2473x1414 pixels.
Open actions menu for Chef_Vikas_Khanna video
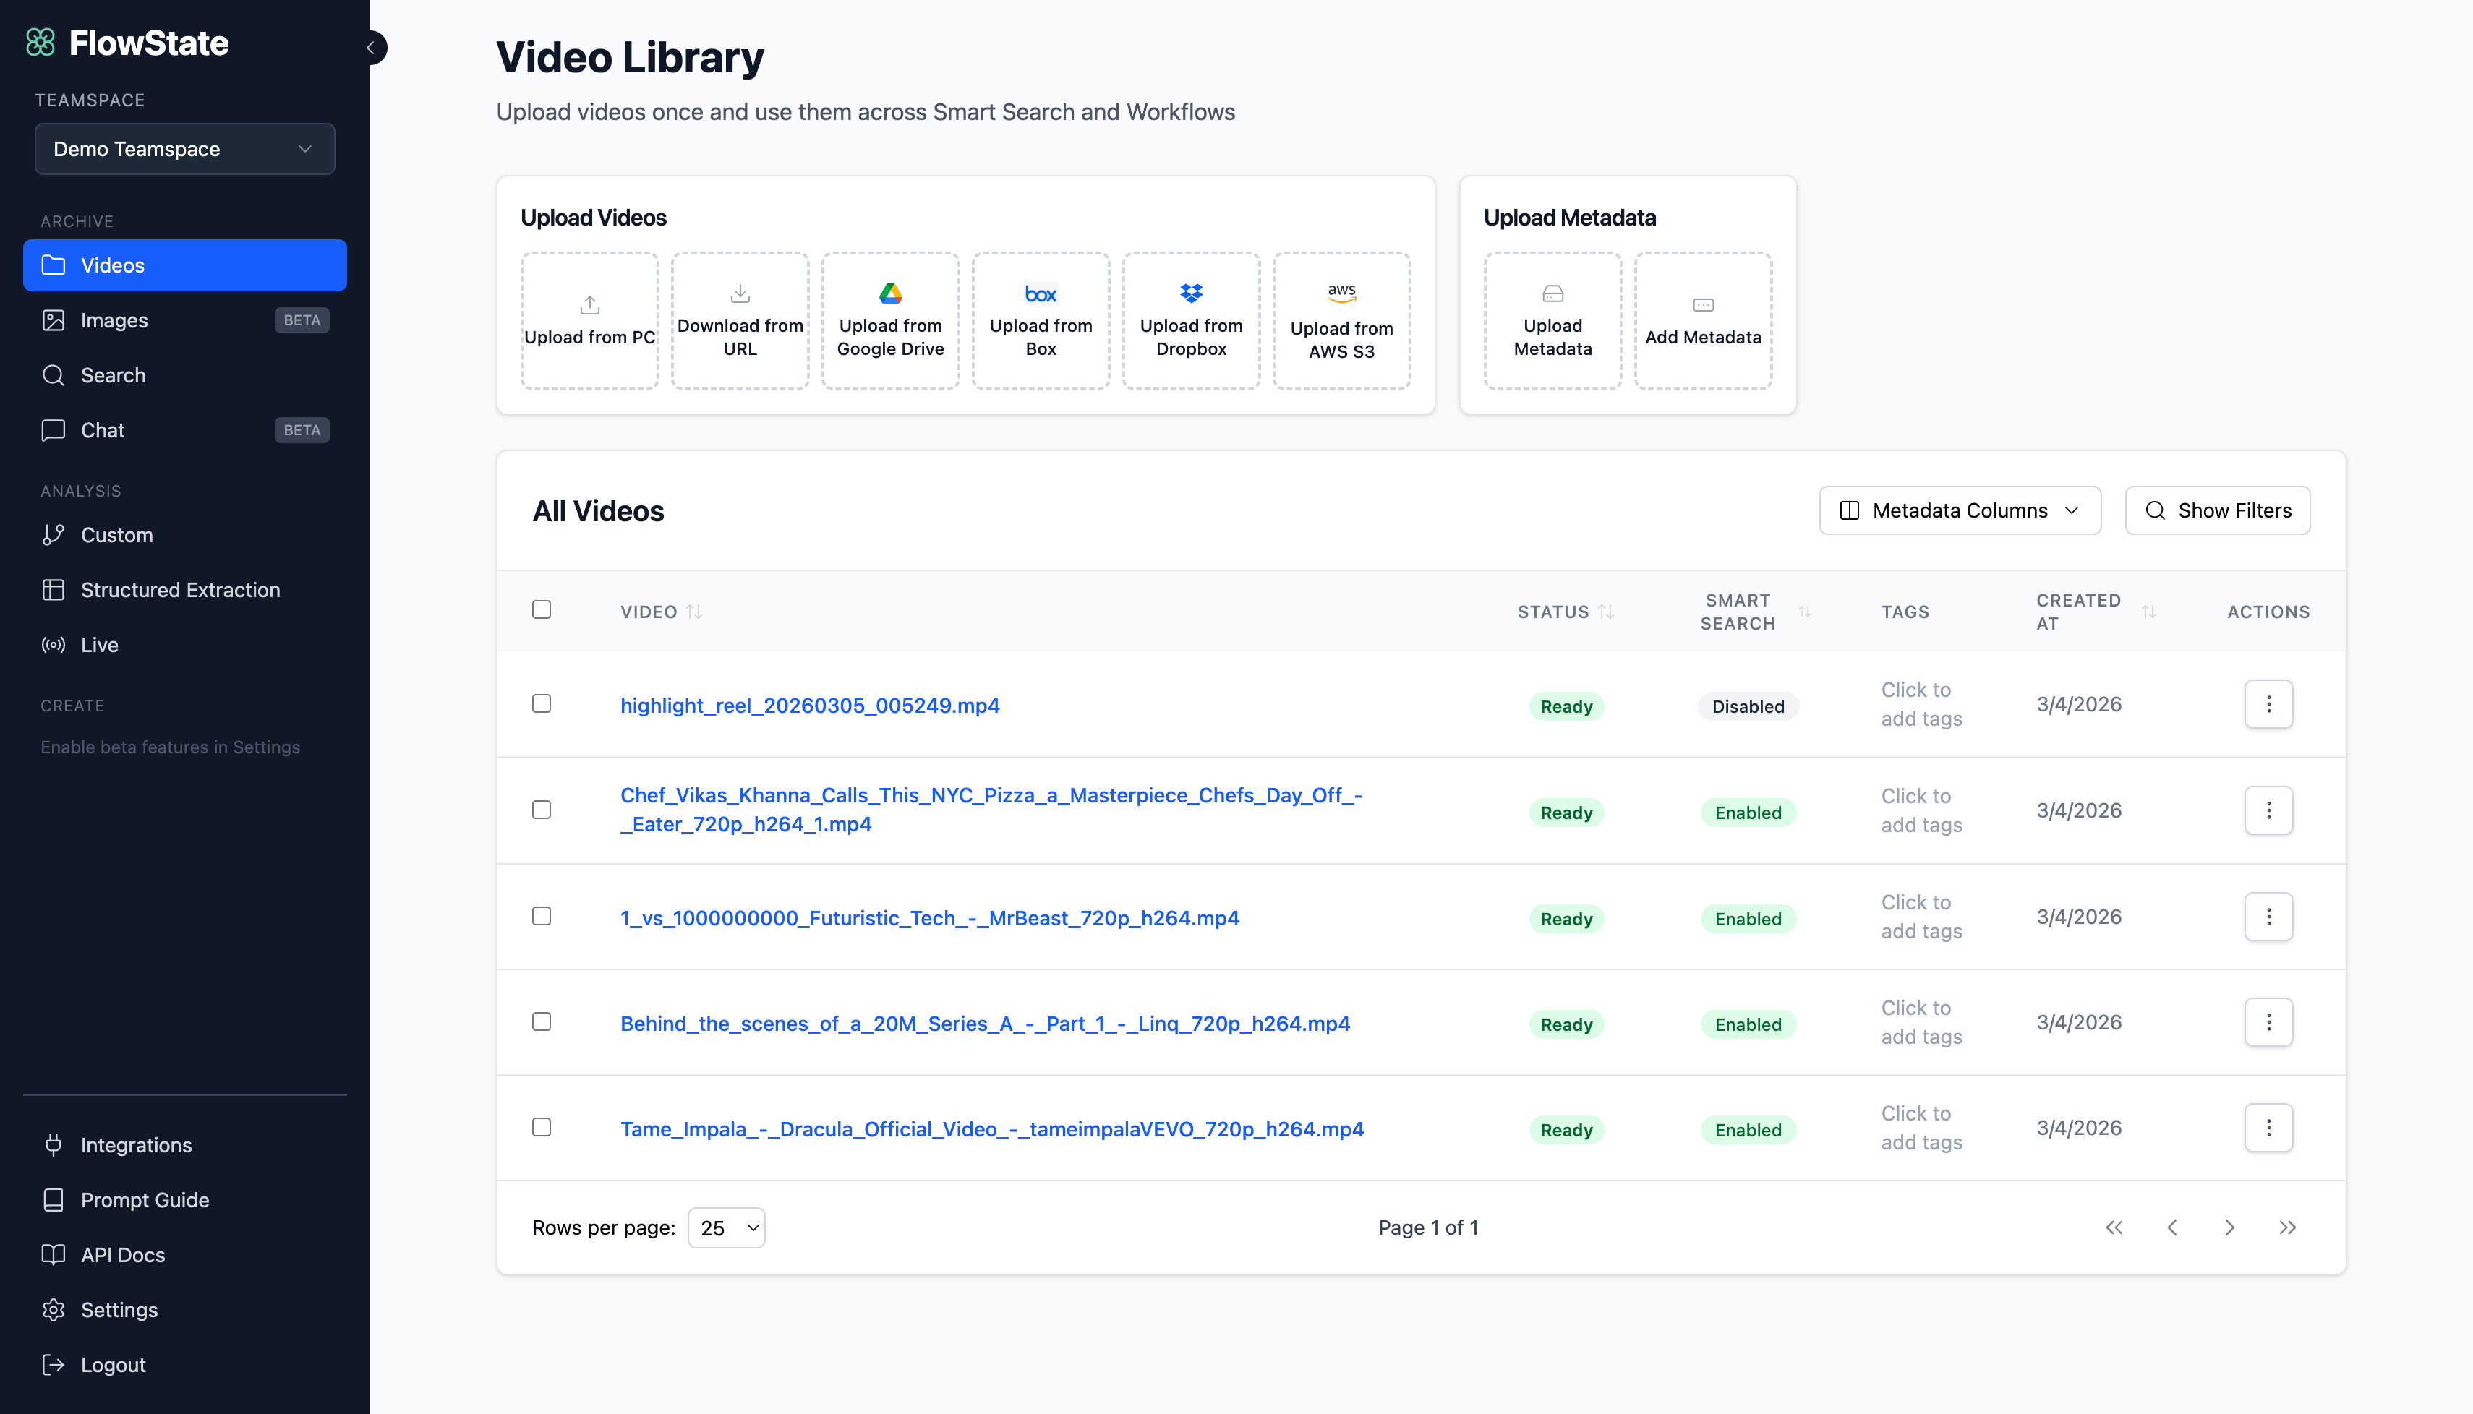coord(2269,810)
